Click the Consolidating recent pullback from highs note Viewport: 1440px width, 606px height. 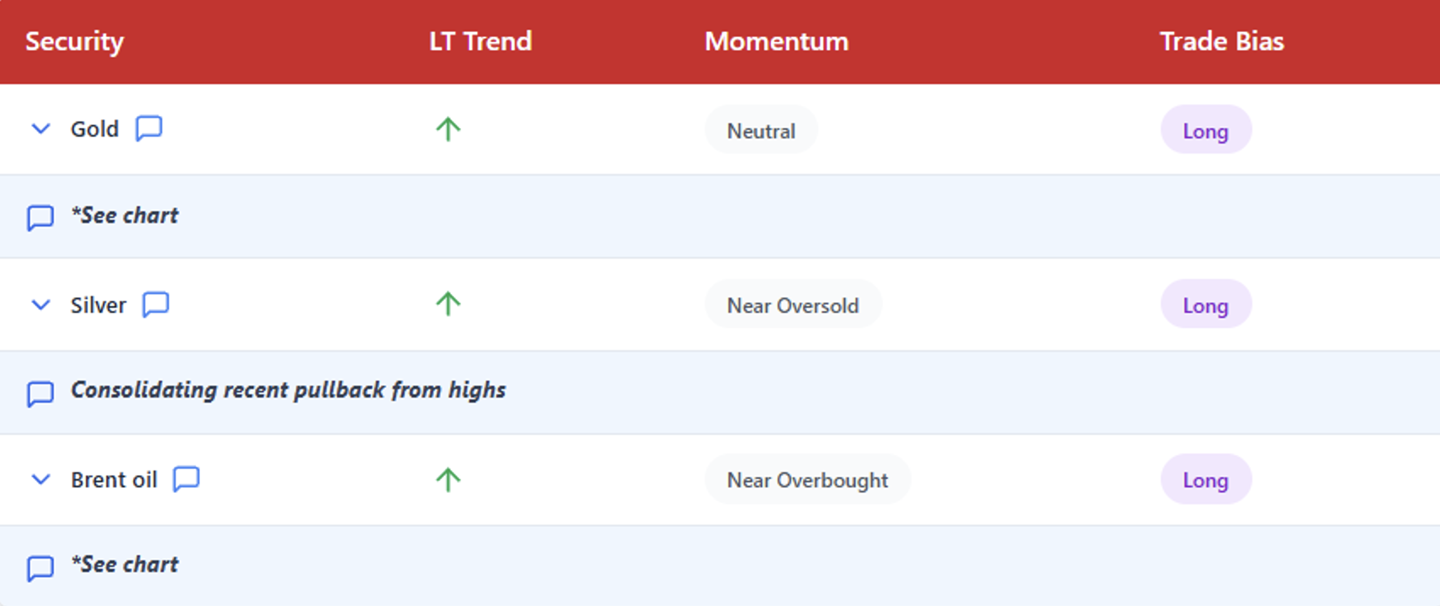click(x=288, y=390)
